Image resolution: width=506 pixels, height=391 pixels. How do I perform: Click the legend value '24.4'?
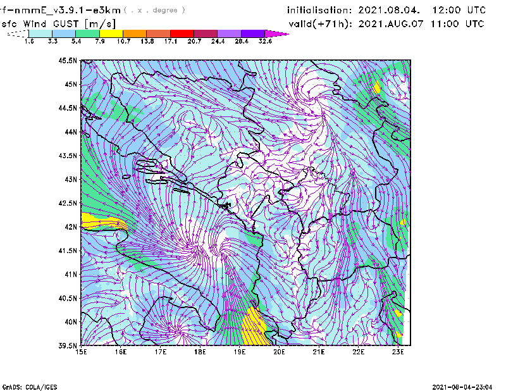(x=218, y=41)
